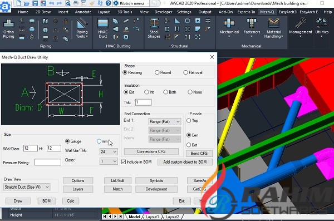This screenshot has height=221, width=334.
Task: Expand the Mechanical dropdown arrow
Action: pos(229,36)
